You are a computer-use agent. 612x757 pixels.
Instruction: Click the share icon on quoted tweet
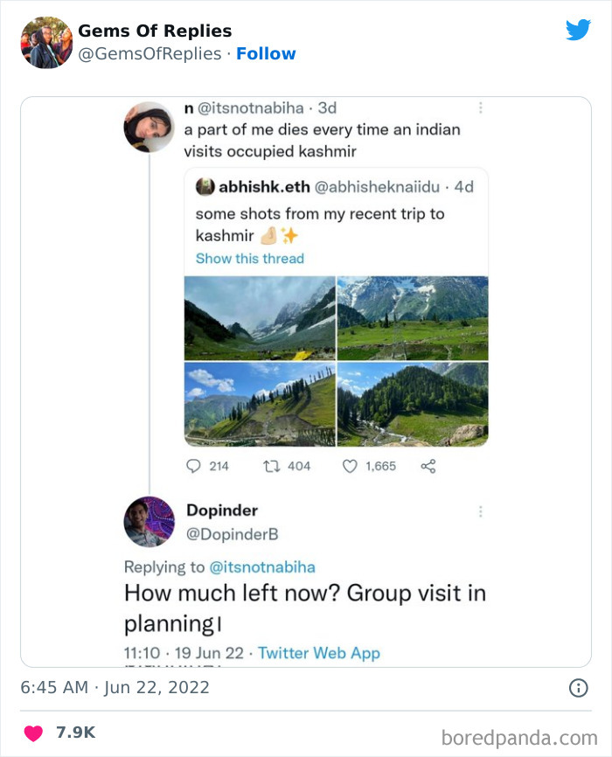[x=428, y=466]
